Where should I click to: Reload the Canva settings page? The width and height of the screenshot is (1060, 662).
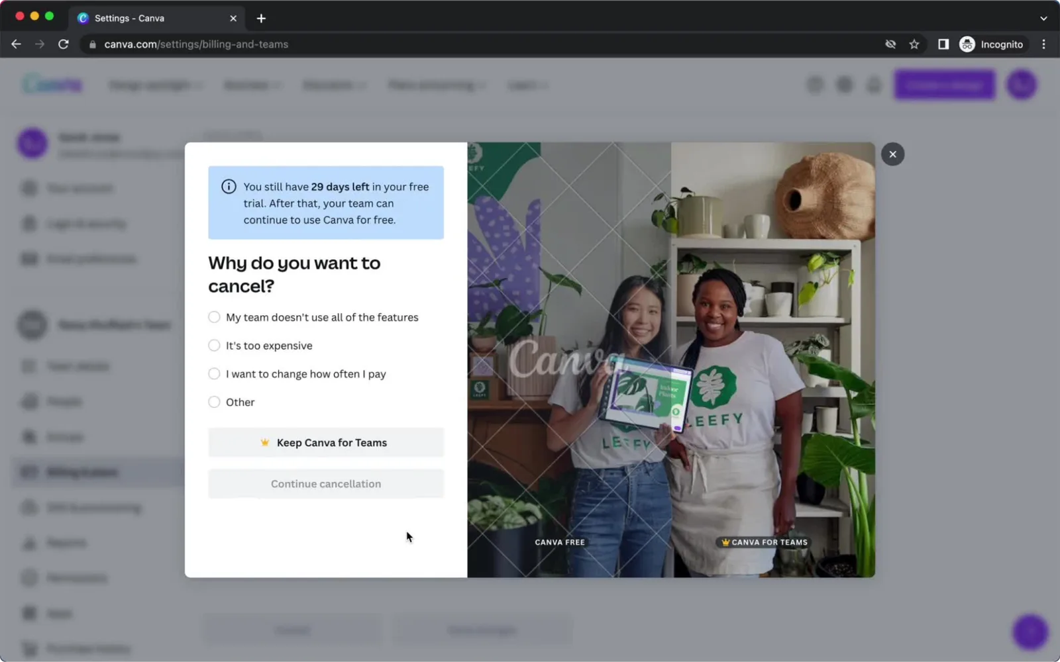point(64,44)
